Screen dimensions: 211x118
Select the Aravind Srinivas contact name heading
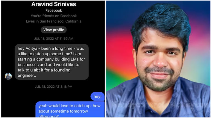[x=54, y=4]
